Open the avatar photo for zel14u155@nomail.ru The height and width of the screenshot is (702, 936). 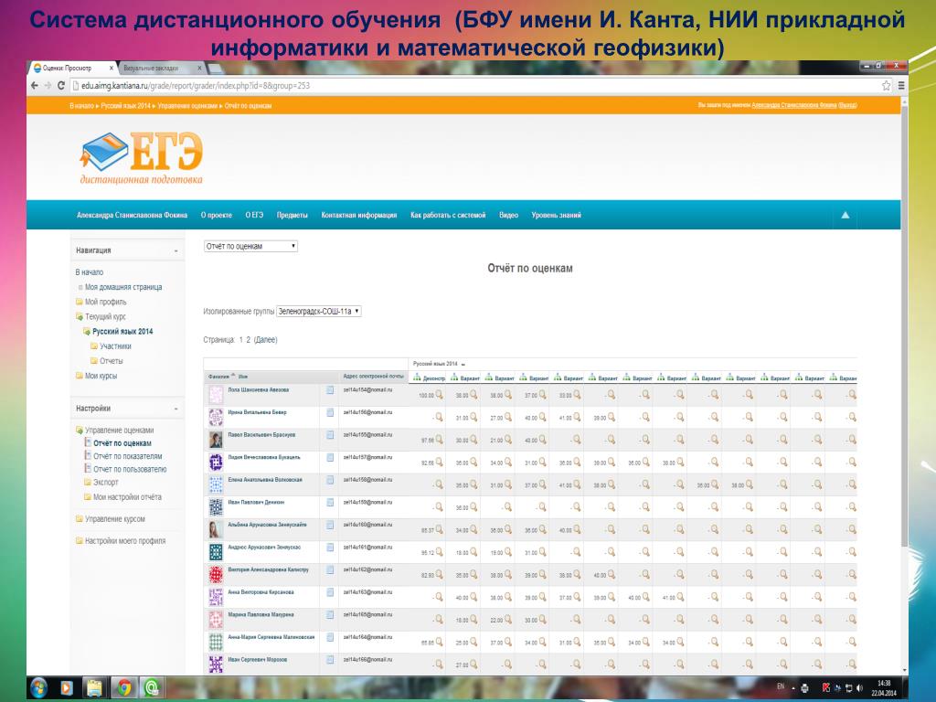[x=216, y=440]
